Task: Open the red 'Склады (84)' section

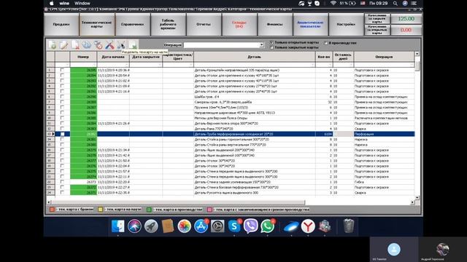Action: point(239,24)
